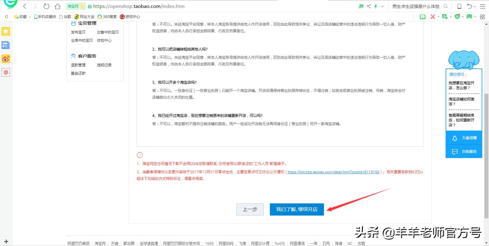Open 1688 footer link

[209, 243]
